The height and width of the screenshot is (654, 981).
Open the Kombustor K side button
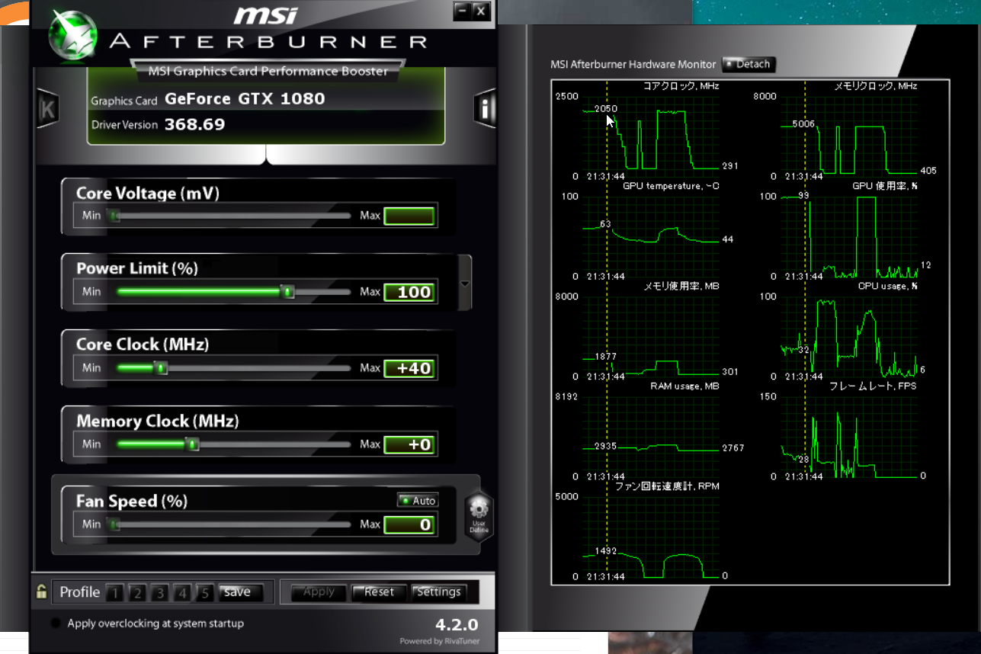(x=48, y=108)
